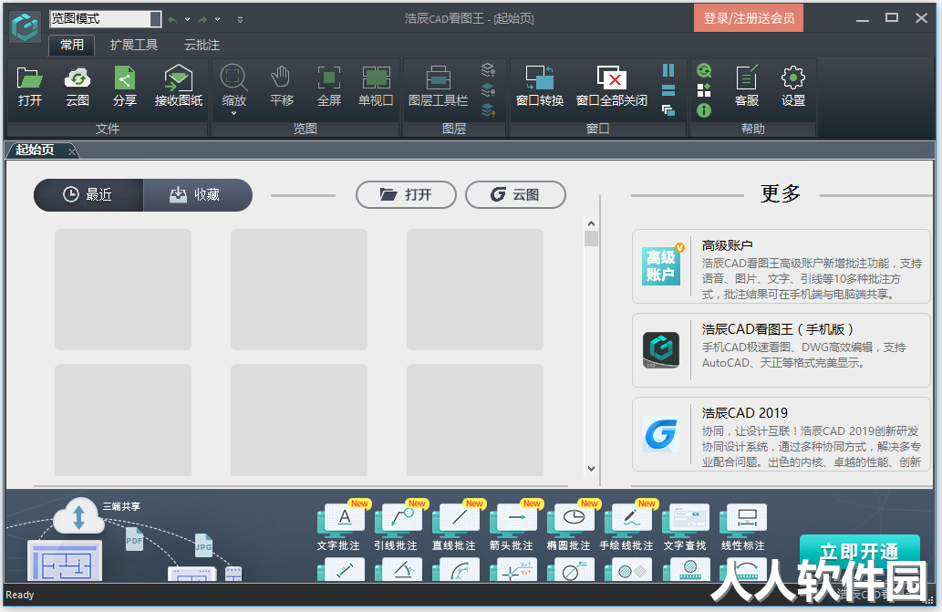Expand the dropdown arrow under 缩放
The width and height of the screenshot is (942, 612).
tap(233, 113)
